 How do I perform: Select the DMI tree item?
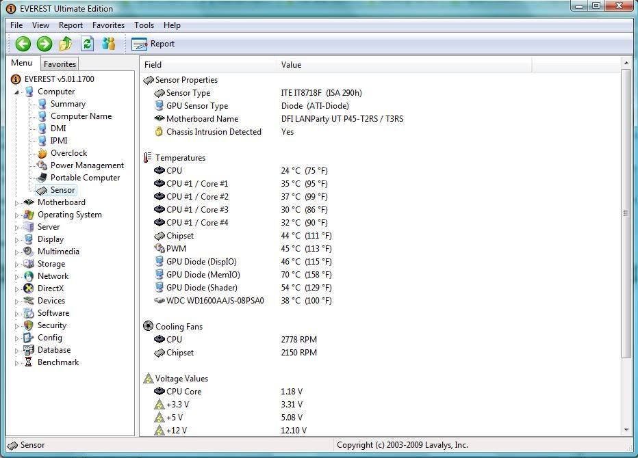58,128
